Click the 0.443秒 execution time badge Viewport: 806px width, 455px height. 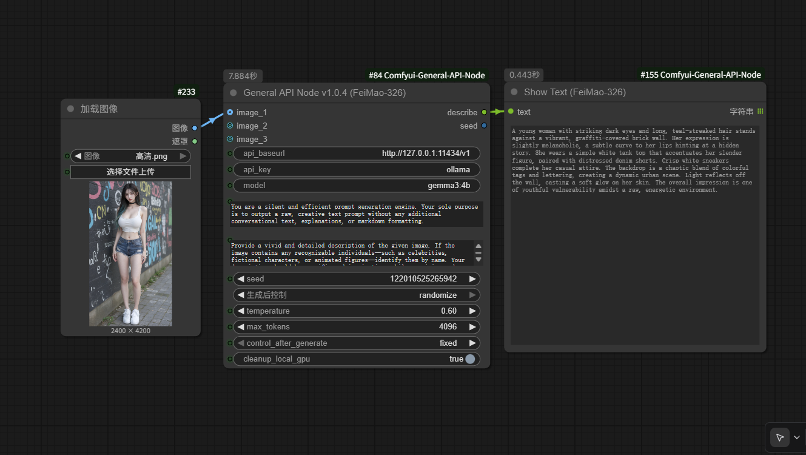point(524,75)
